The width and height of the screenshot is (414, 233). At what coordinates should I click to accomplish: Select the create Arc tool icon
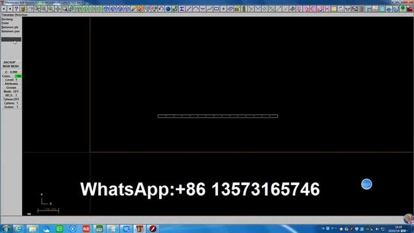click(195, 9)
